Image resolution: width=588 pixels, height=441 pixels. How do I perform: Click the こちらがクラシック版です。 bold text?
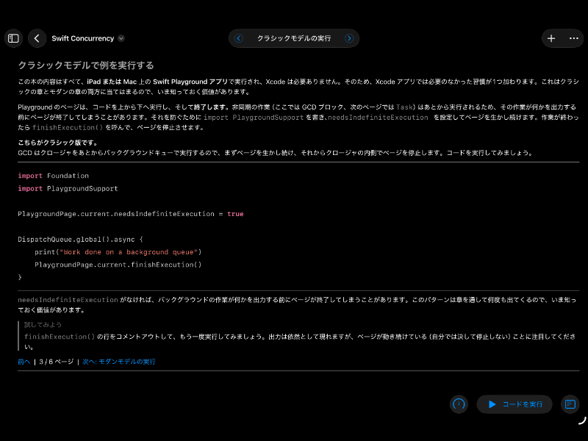coord(58,143)
